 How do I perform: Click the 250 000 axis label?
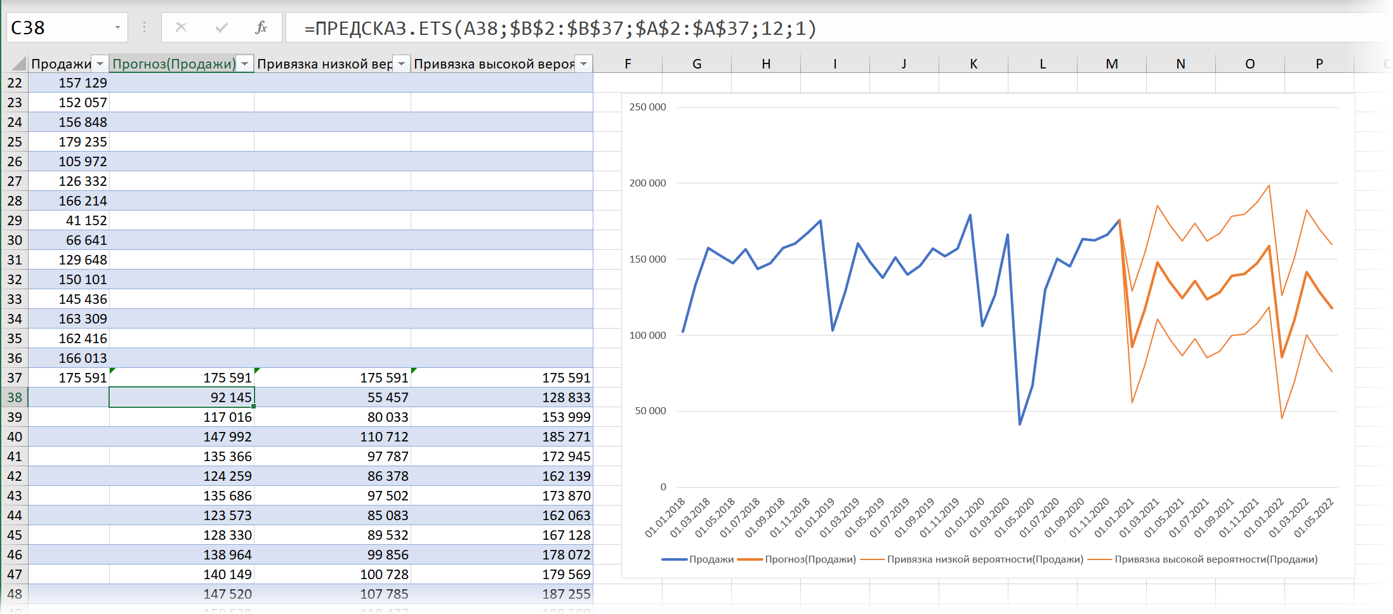[x=647, y=107]
